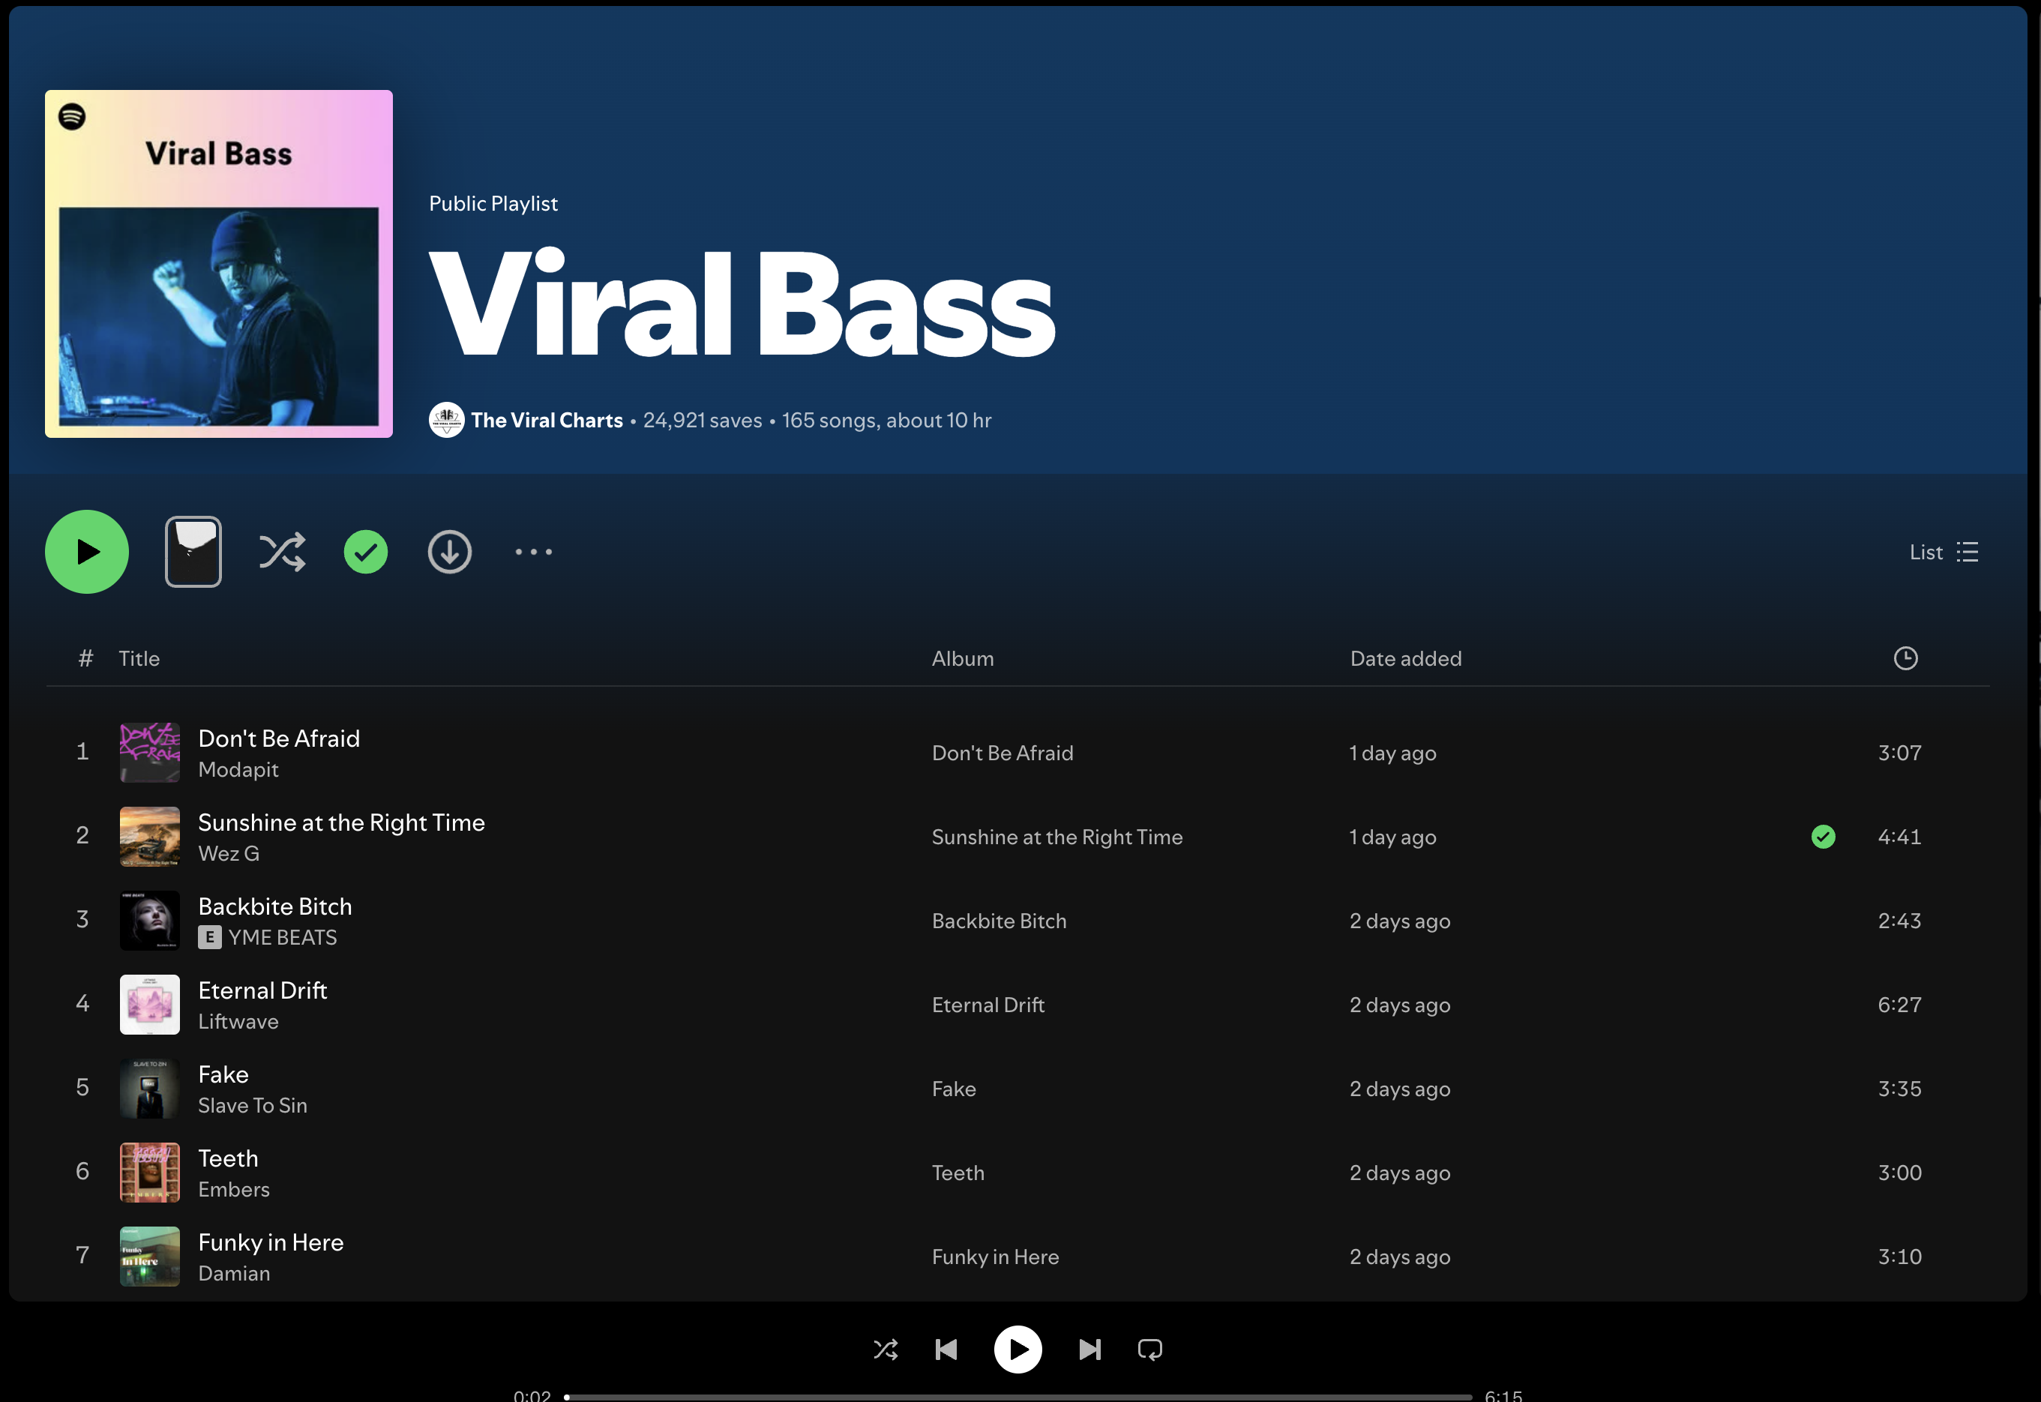Open Backbite Bitch track title
Viewport: 2041px width, 1402px height.
pos(275,906)
